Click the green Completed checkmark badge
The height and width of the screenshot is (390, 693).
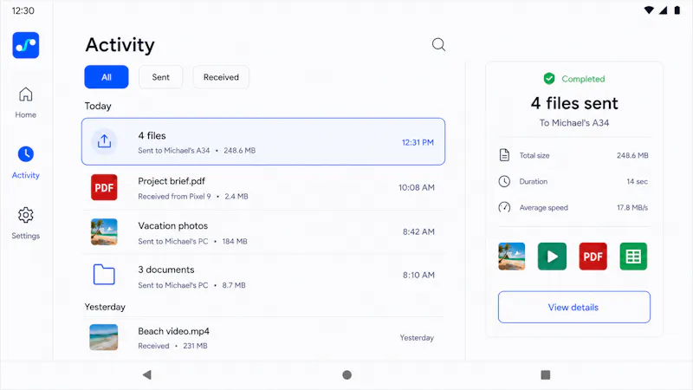(x=549, y=79)
